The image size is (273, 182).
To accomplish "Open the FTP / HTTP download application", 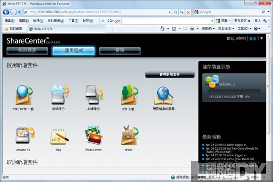I will point(24,95).
